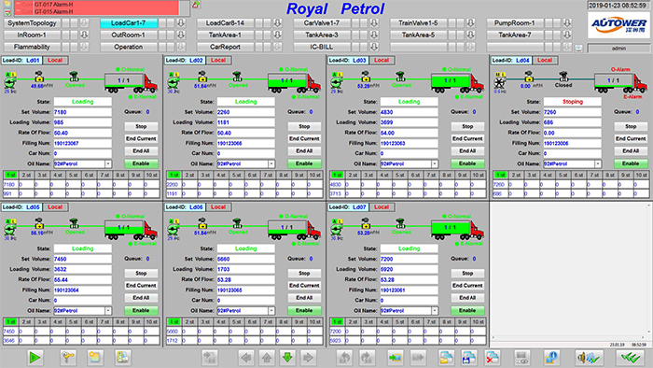Select the 2.st compartment tab in Ld01
The image size is (653, 368).
pos(26,175)
